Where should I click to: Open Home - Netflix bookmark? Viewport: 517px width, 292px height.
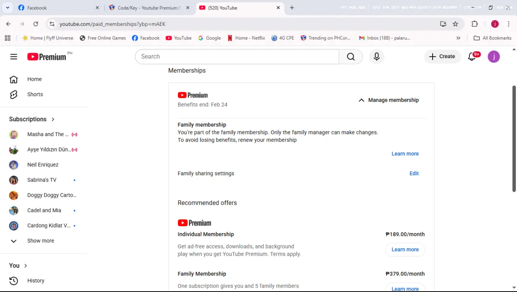coord(246,38)
